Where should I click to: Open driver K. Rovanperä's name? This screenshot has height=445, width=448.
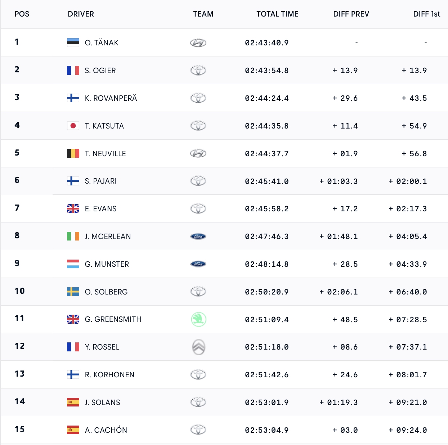(x=111, y=98)
